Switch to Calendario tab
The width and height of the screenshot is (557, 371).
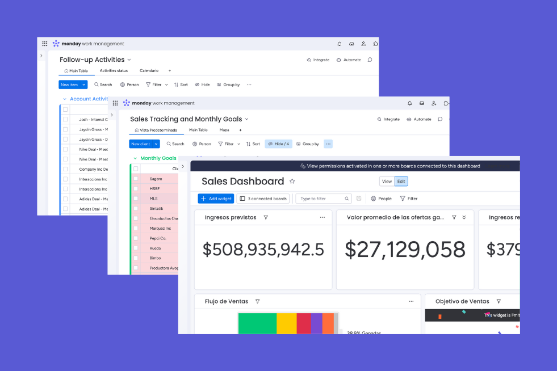pos(149,71)
